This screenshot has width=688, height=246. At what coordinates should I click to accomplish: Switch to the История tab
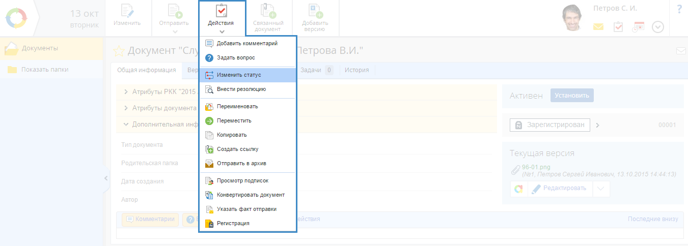click(x=356, y=70)
